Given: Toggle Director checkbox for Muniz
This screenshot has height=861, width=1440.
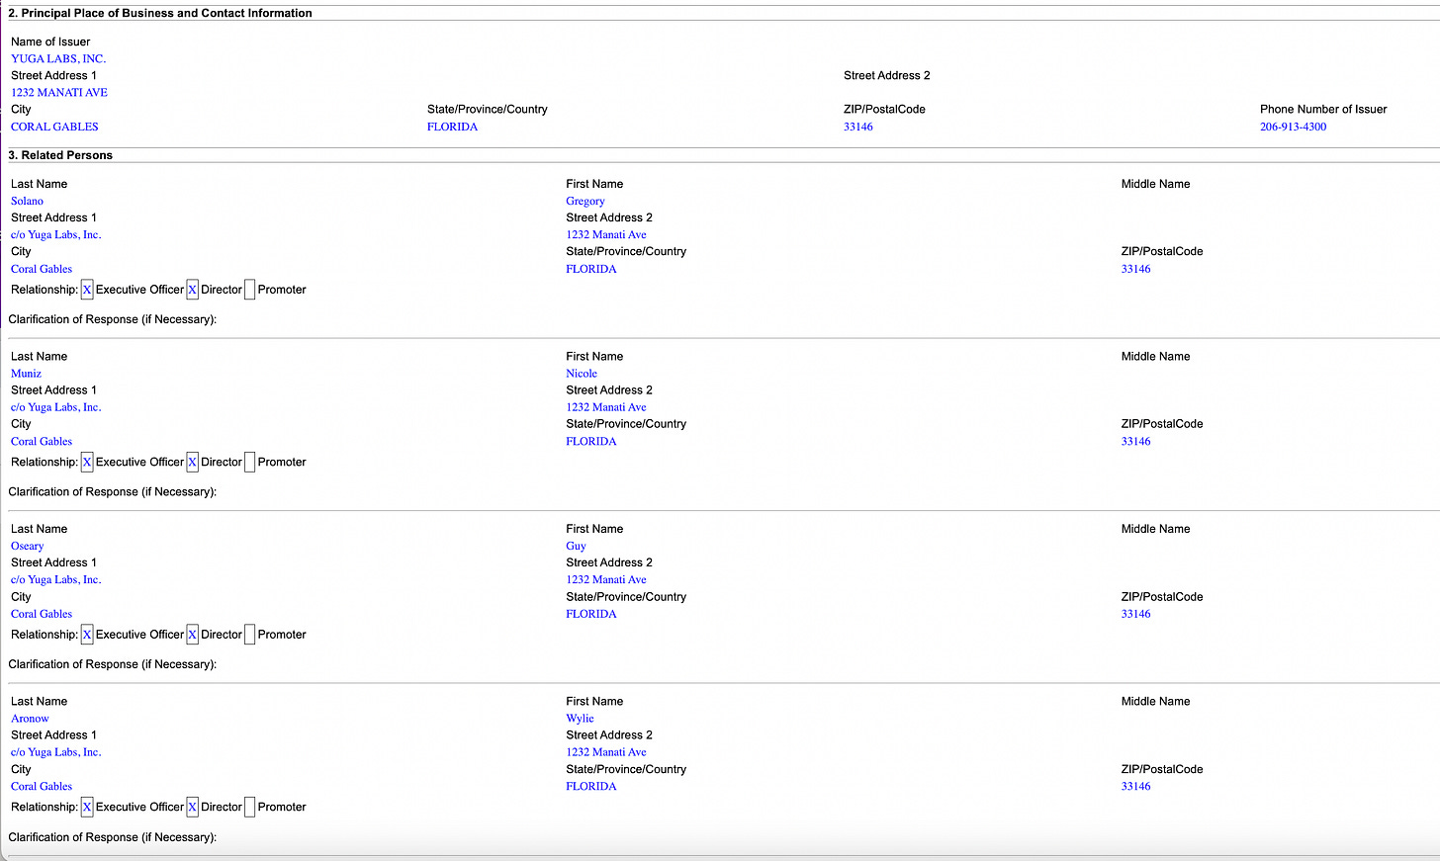Looking at the screenshot, I should point(192,462).
